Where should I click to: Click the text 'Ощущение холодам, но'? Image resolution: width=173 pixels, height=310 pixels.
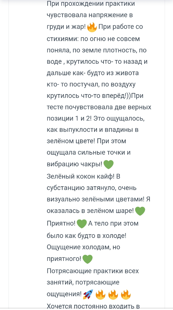point(83,247)
